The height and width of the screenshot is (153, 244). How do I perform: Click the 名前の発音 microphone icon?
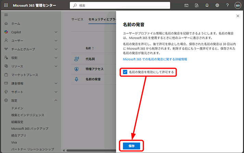click(76, 79)
